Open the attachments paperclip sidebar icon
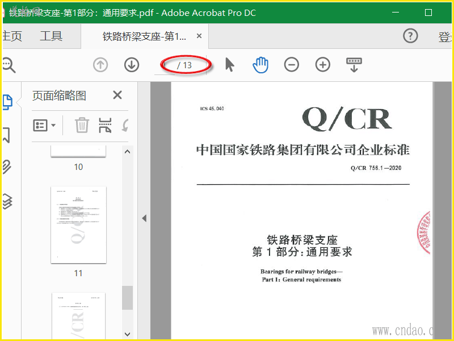This screenshot has width=454, height=341. (7, 167)
